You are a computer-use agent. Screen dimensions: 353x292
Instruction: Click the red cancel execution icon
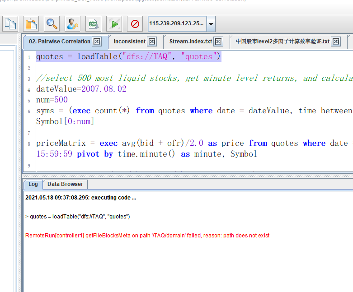tap(135, 23)
